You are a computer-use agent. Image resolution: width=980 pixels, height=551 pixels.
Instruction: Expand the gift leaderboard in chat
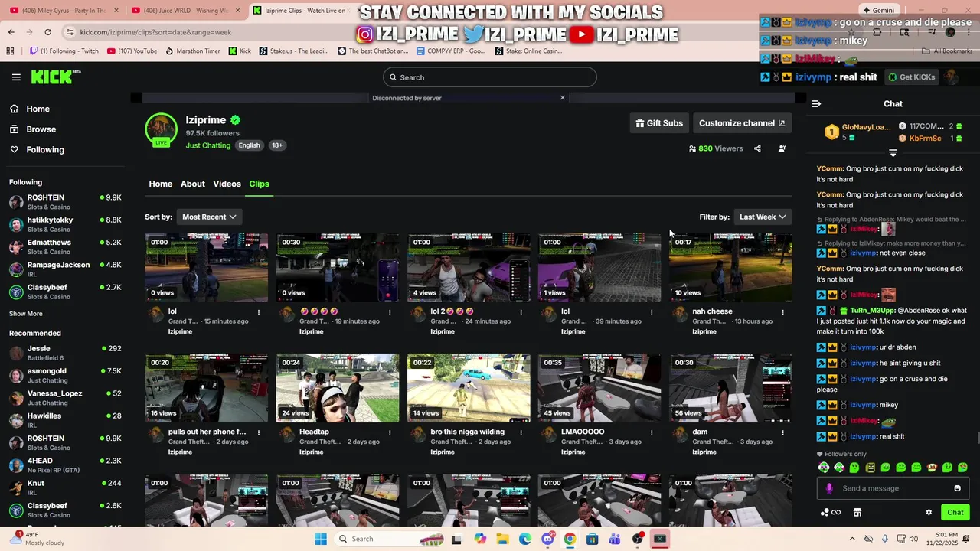[x=893, y=153]
